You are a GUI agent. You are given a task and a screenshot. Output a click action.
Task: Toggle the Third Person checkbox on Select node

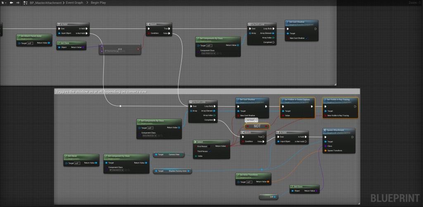pyautogui.click(x=210, y=151)
